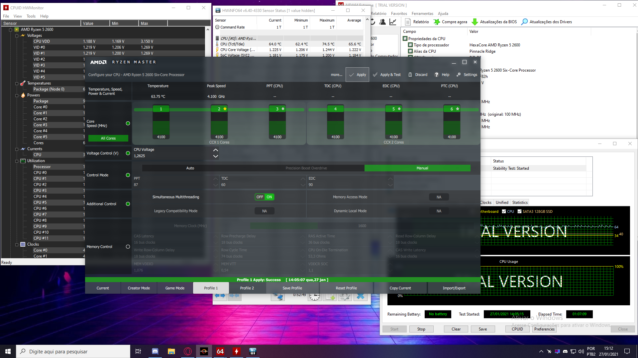
Task: Click the Windows search box
Action: coord(73,351)
